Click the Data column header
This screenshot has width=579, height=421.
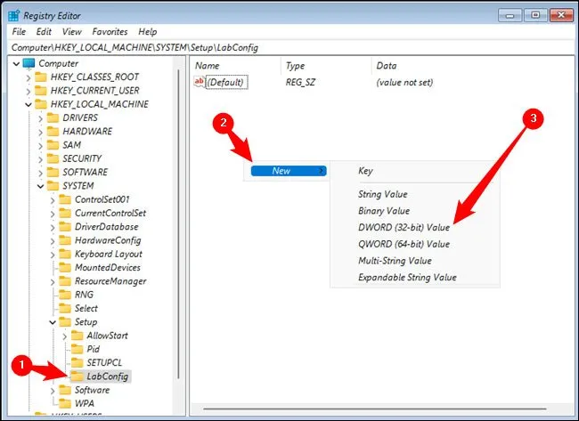coord(387,66)
